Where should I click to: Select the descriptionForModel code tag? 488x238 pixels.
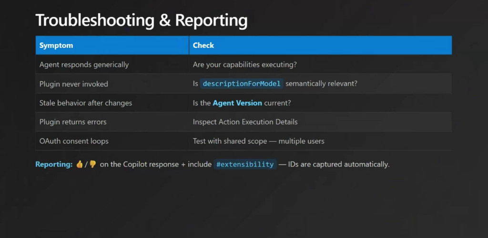click(x=242, y=84)
